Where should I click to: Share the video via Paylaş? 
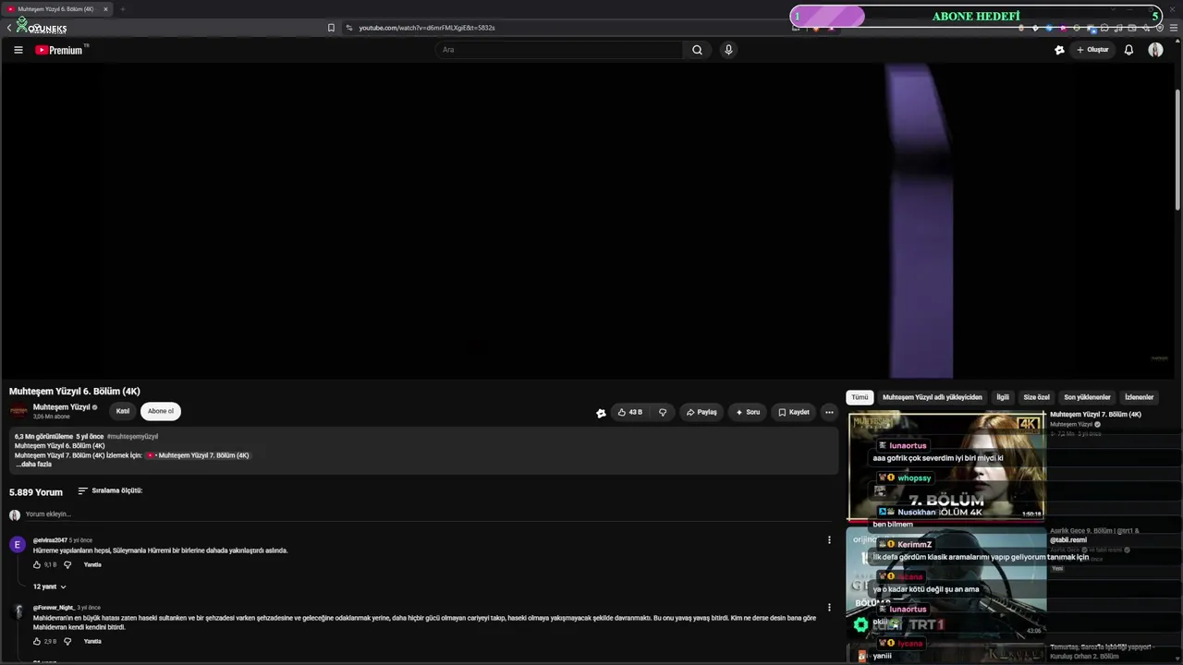(701, 412)
